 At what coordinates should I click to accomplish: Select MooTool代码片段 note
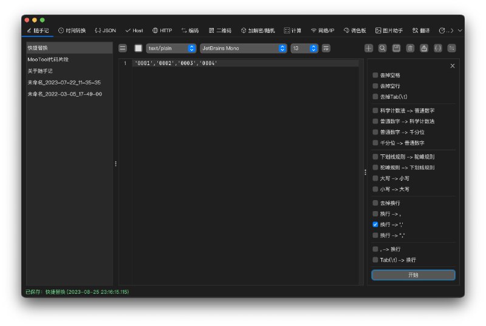tap(69, 59)
